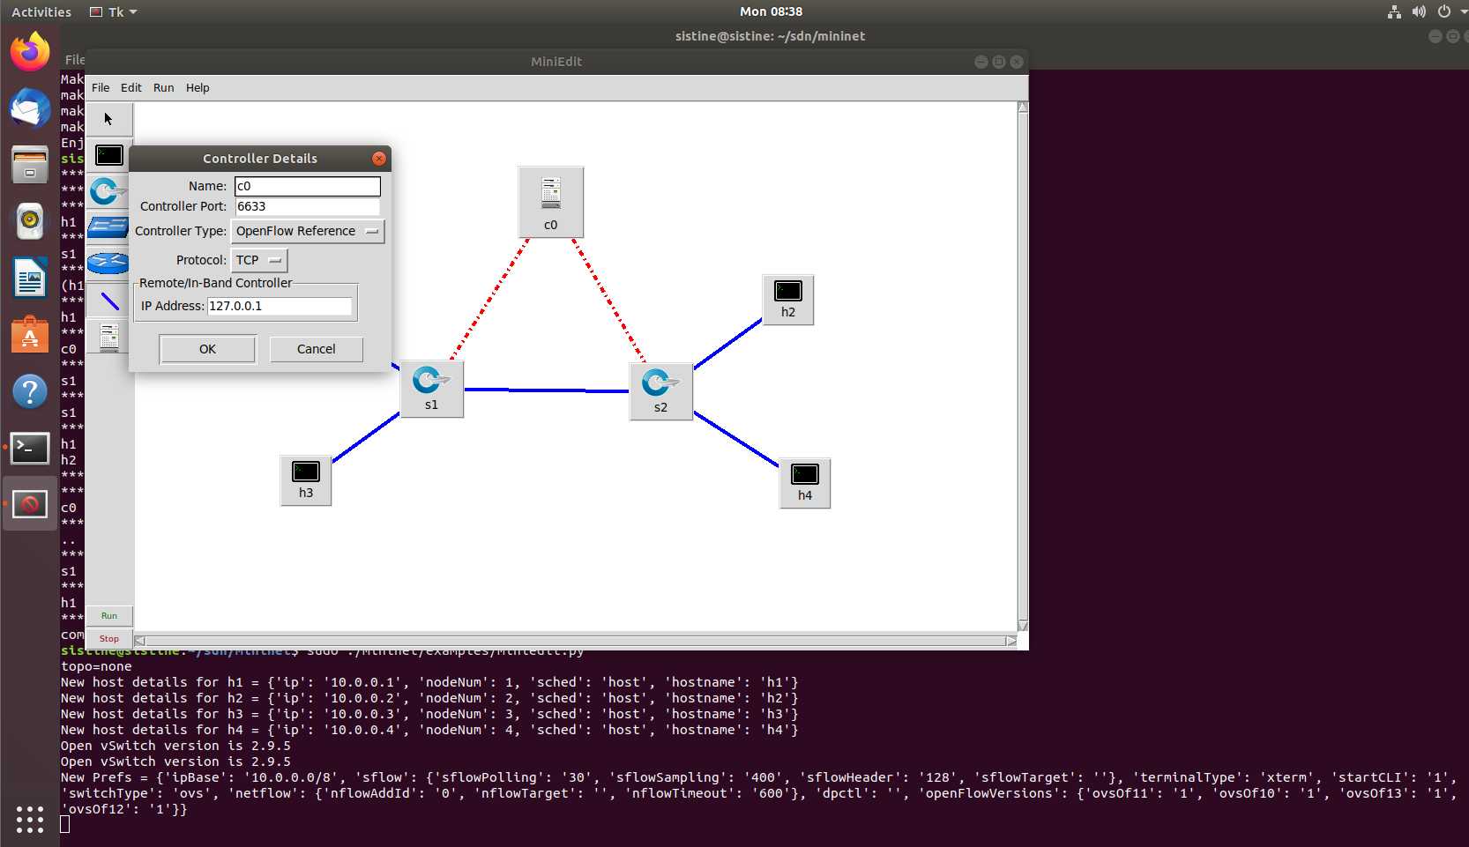
Task: Click the MiniEdit vertical scrollbar
Action: click(x=1023, y=366)
